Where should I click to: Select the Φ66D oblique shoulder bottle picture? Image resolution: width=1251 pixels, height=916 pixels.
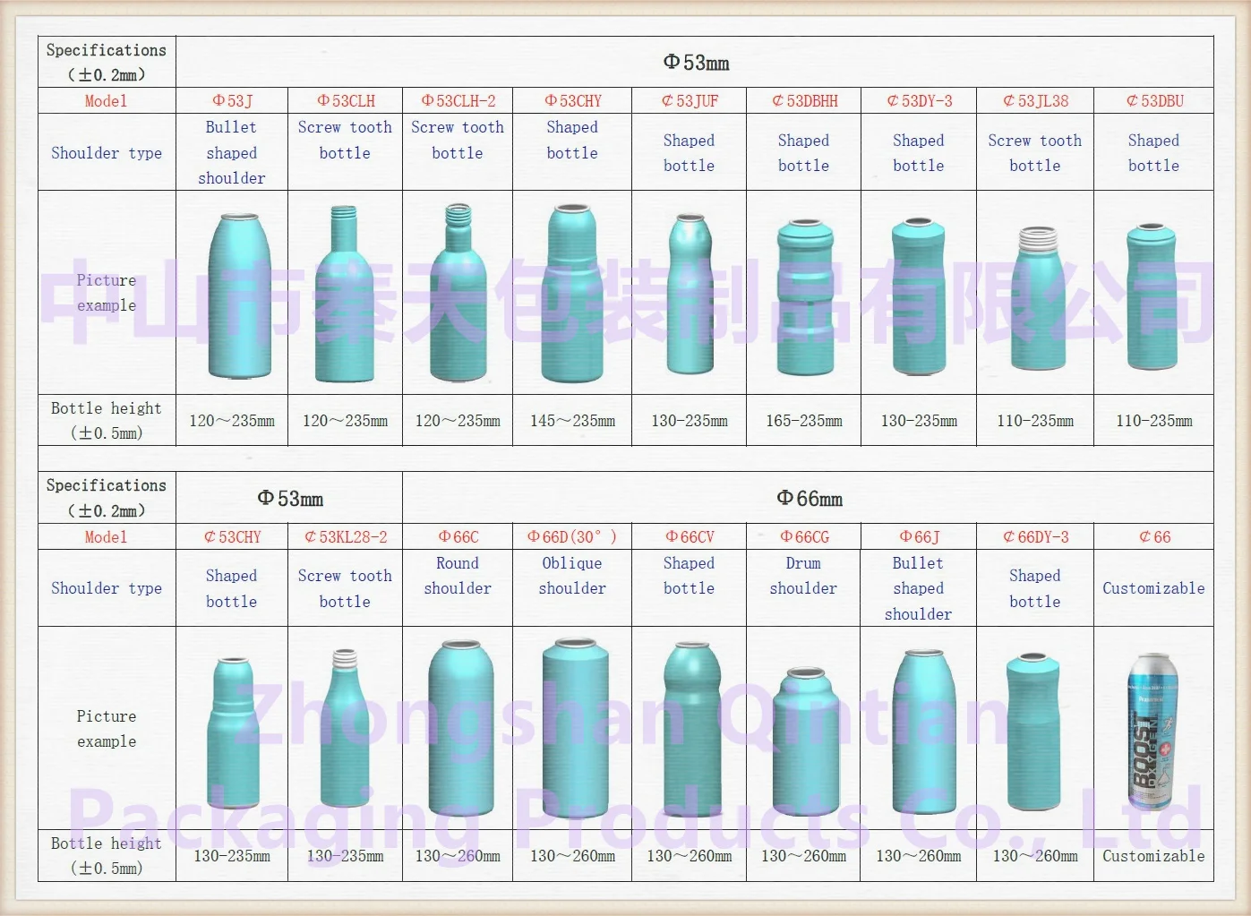coord(575,727)
